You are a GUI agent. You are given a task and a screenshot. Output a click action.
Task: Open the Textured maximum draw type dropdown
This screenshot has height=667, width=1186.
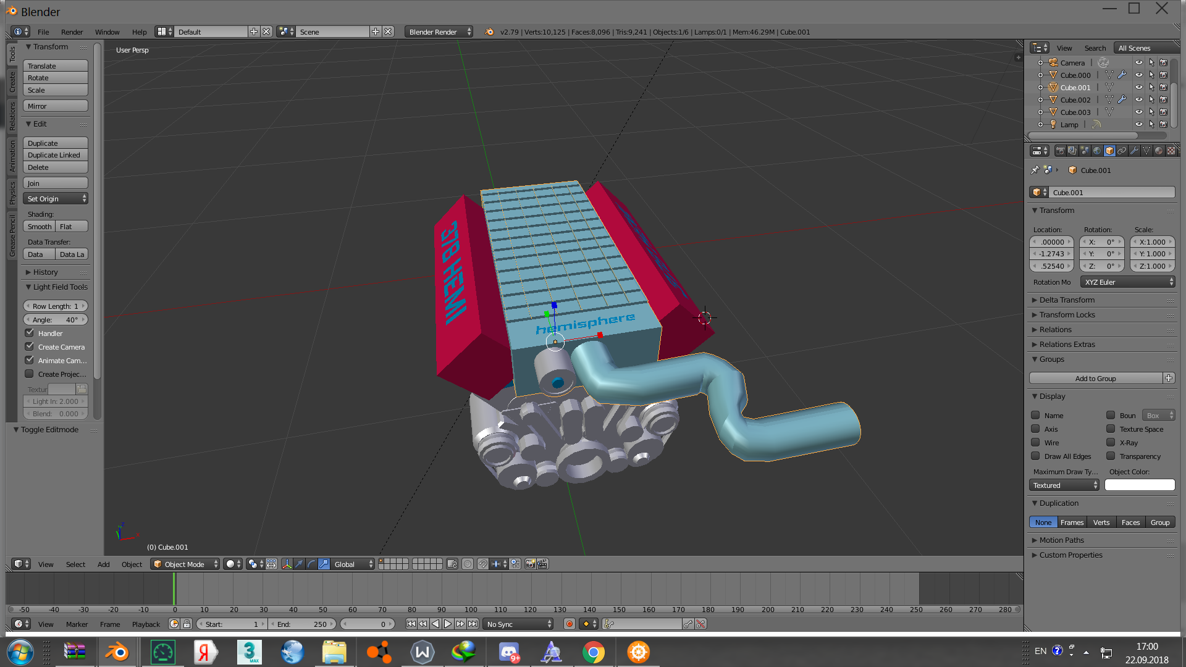(1064, 485)
